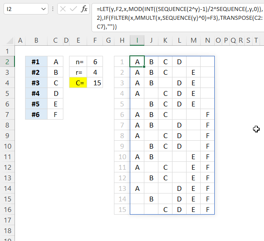Select row 18 header
This screenshot has height=241, width=264.
pos(7,231)
